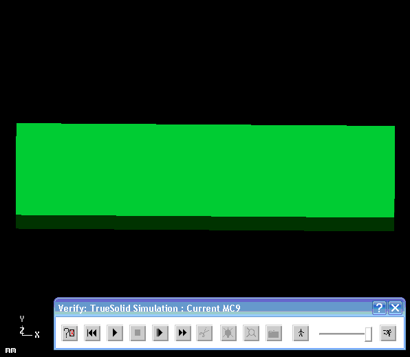Click the green stock block
This screenshot has width=410, height=357.
point(205,177)
